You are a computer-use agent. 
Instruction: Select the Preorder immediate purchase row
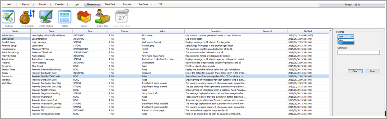pos(180,114)
